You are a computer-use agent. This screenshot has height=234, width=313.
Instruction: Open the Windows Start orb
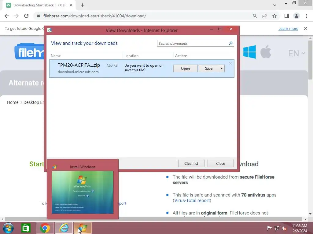pos(8,228)
